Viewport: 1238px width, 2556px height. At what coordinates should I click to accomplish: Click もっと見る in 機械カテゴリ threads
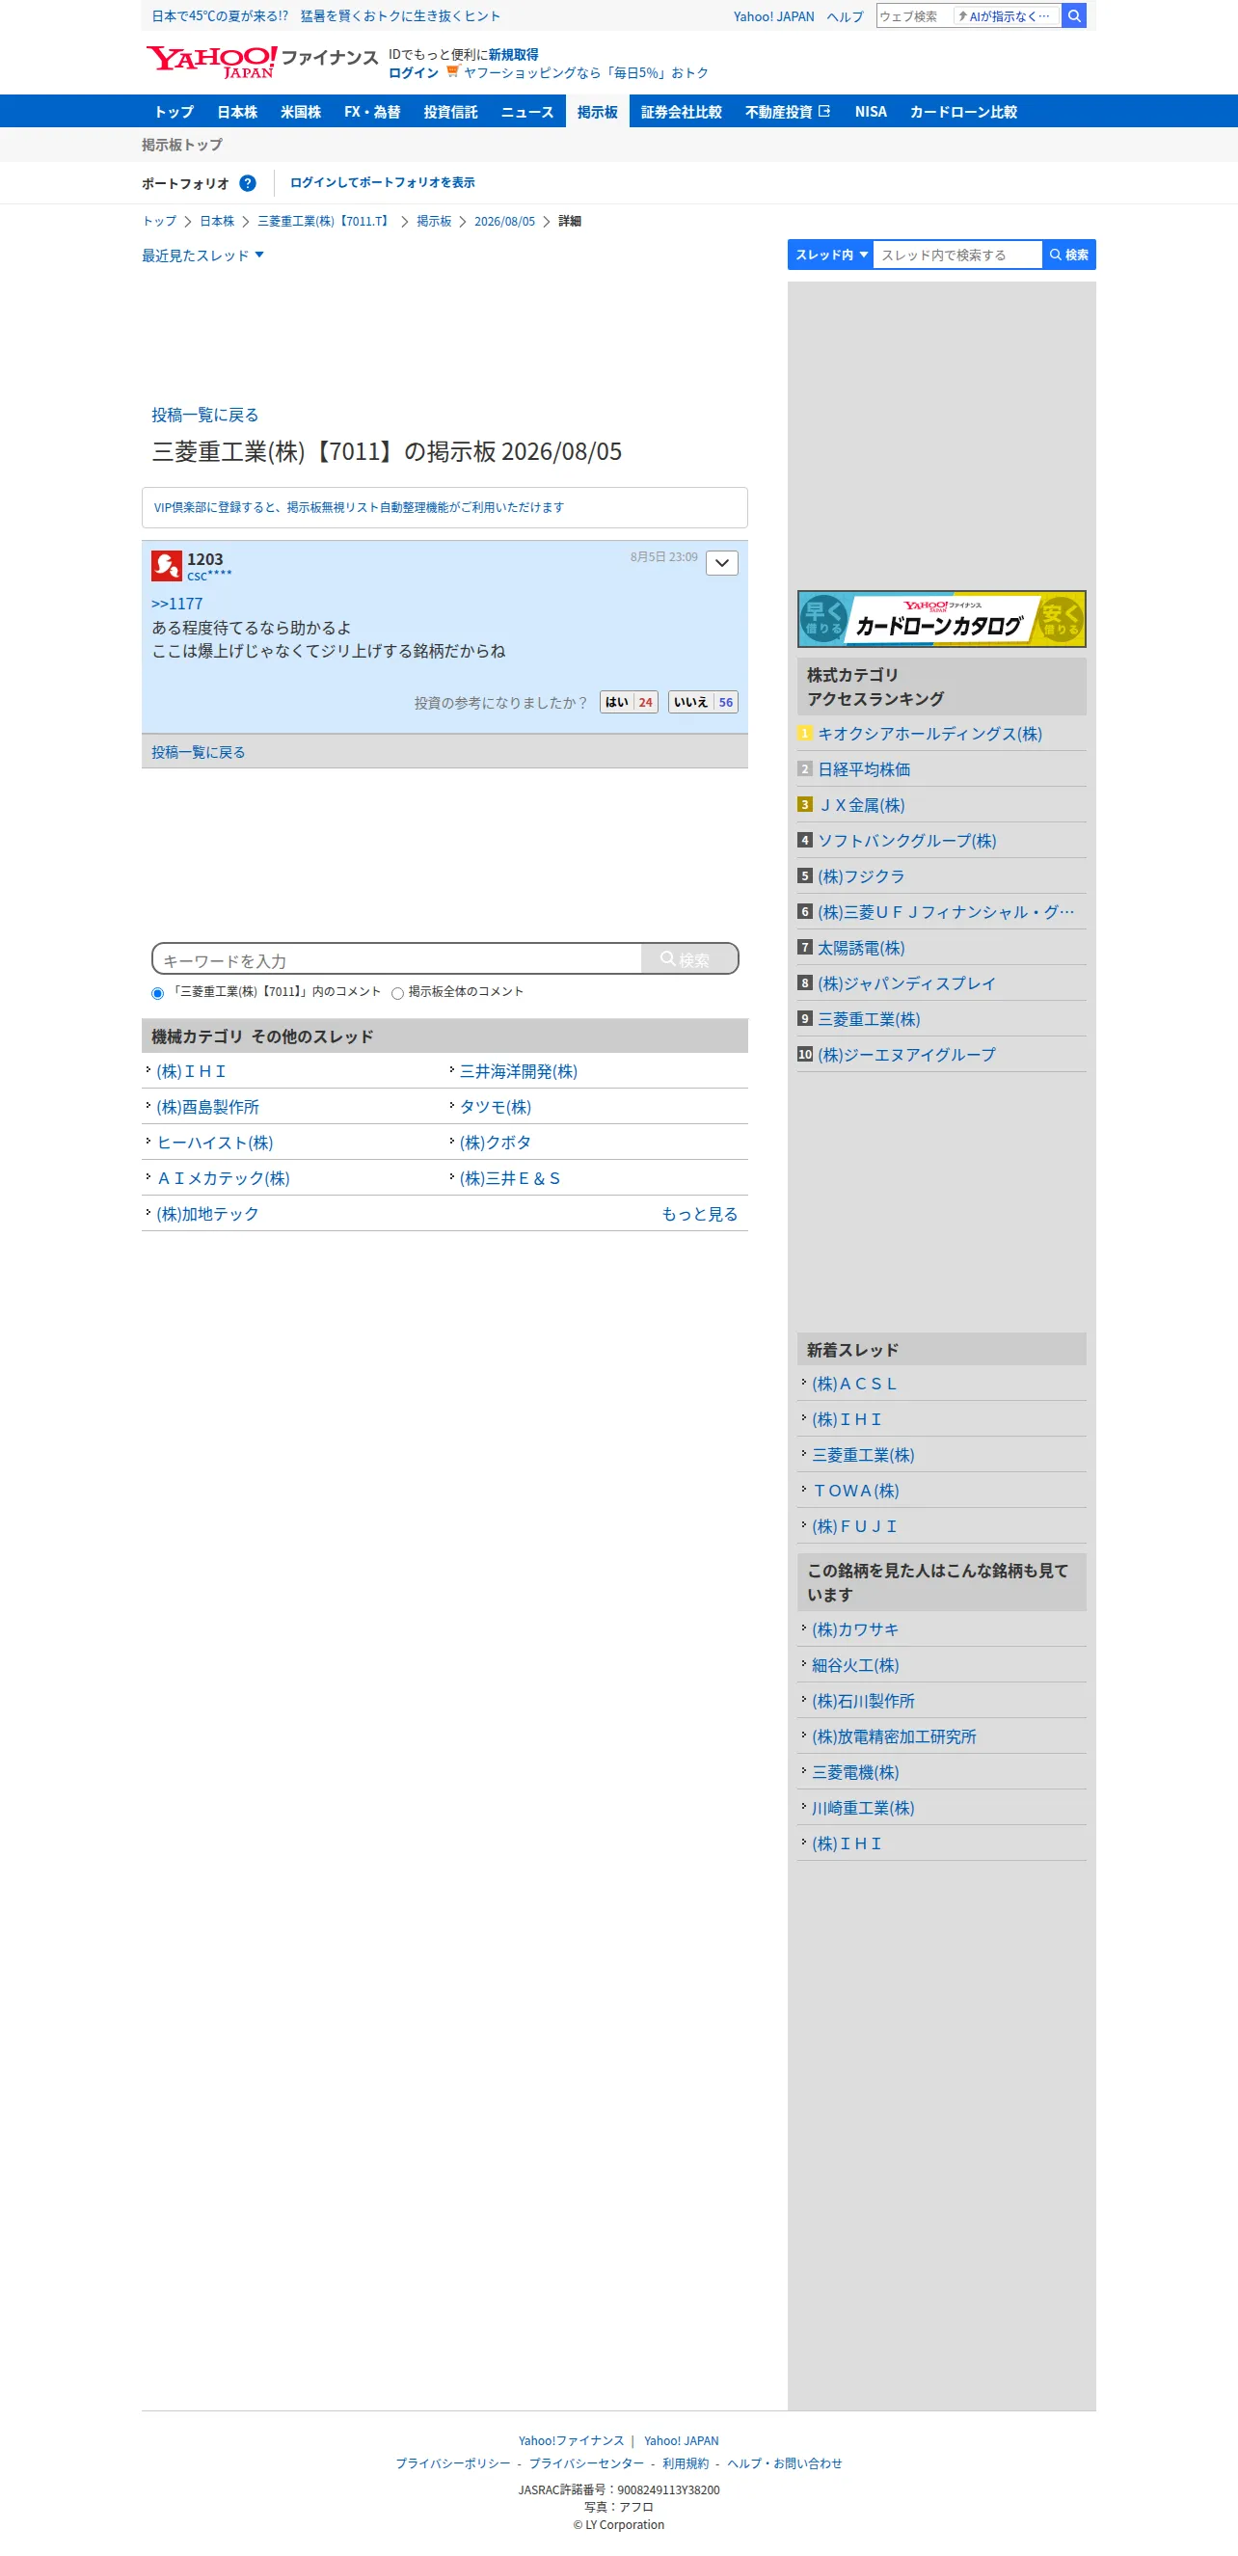point(699,1215)
